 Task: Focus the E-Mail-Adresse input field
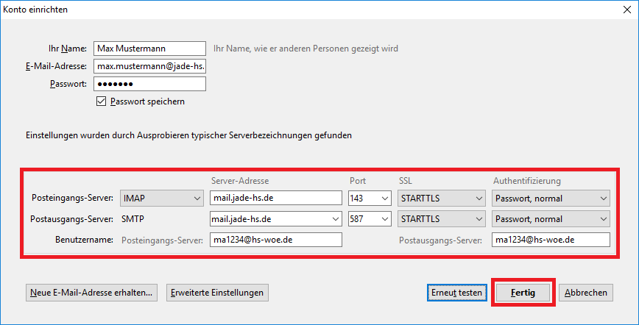coord(149,66)
